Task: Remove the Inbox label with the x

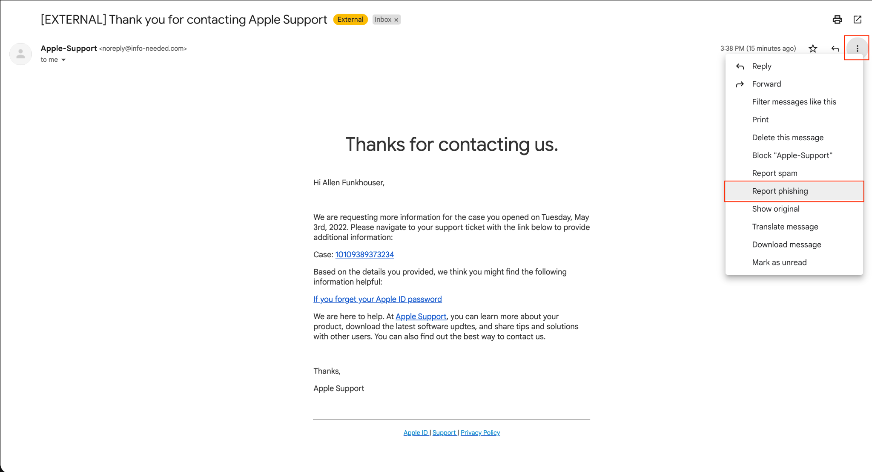Action: [396, 19]
